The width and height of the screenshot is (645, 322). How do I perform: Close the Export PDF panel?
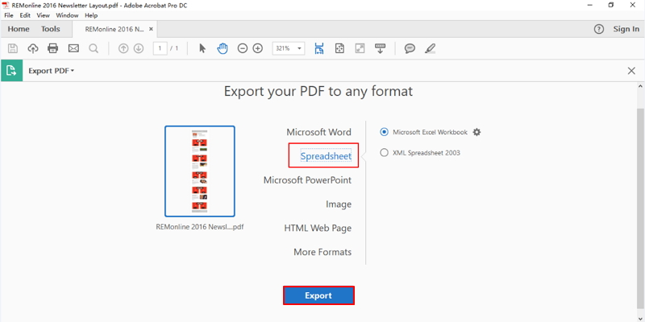coord(631,71)
